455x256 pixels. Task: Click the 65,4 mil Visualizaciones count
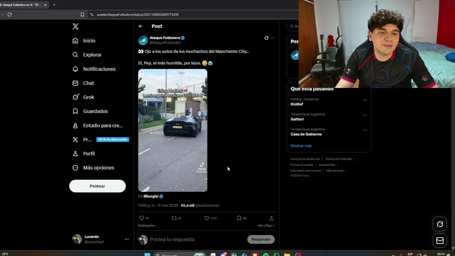pos(200,206)
